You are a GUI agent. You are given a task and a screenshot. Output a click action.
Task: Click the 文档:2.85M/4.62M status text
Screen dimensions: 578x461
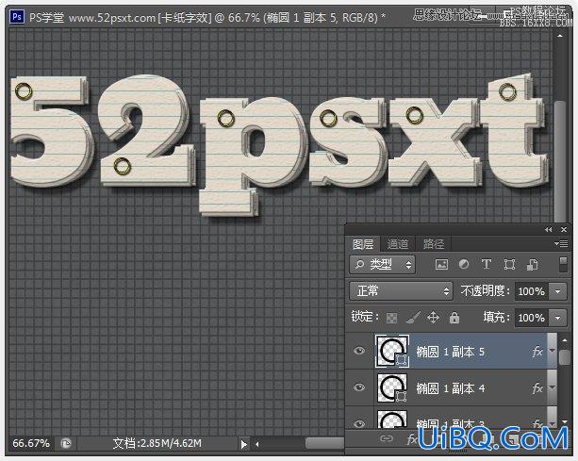point(157,443)
